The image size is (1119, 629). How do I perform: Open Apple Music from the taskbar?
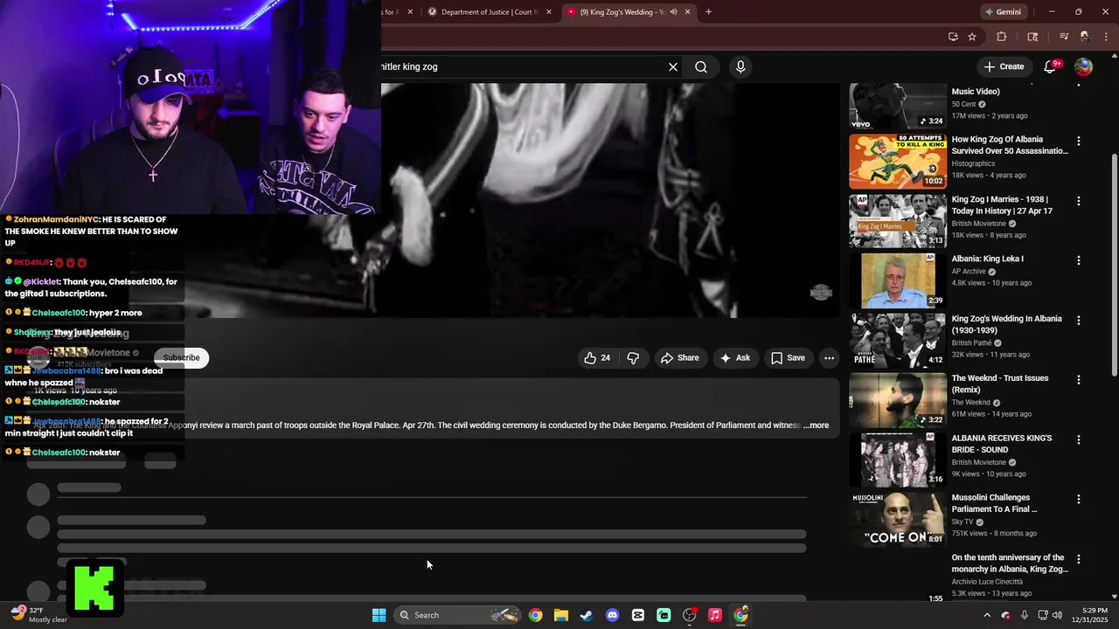click(714, 615)
